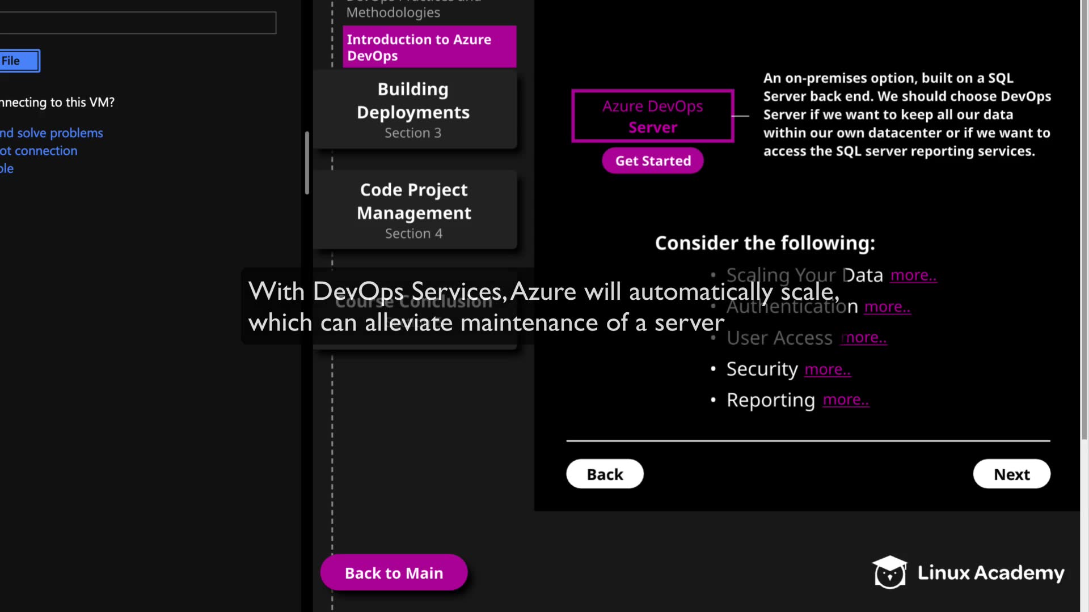Select the Azure DevOps Server box
The image size is (1089, 612).
tap(652, 116)
